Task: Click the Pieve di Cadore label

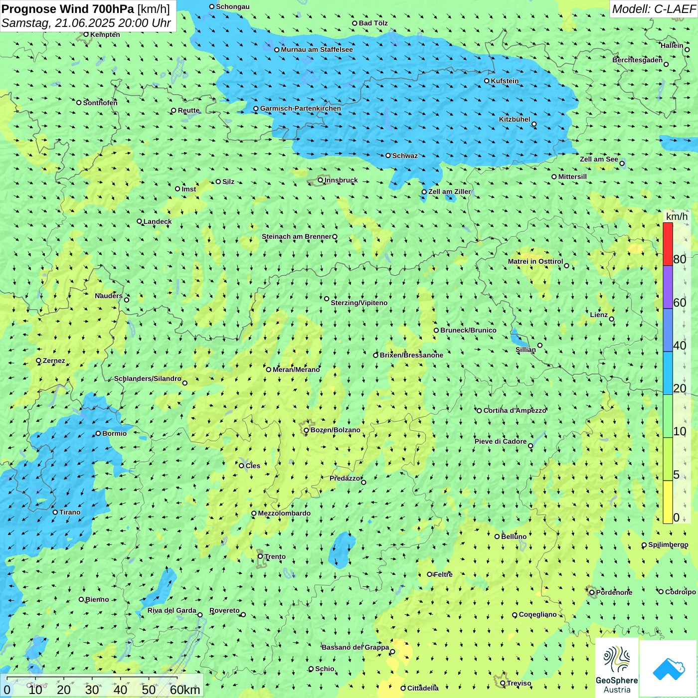Action: 501,441
